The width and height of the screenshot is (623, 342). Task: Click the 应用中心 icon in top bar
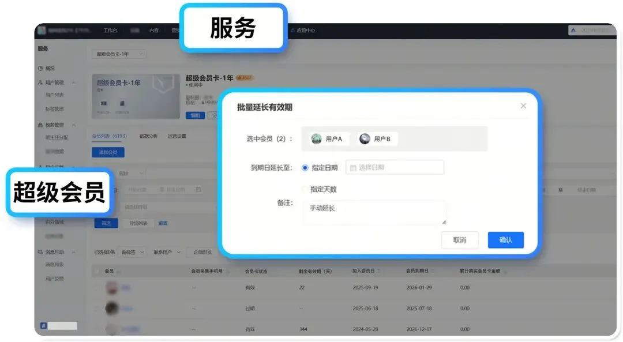(292, 31)
